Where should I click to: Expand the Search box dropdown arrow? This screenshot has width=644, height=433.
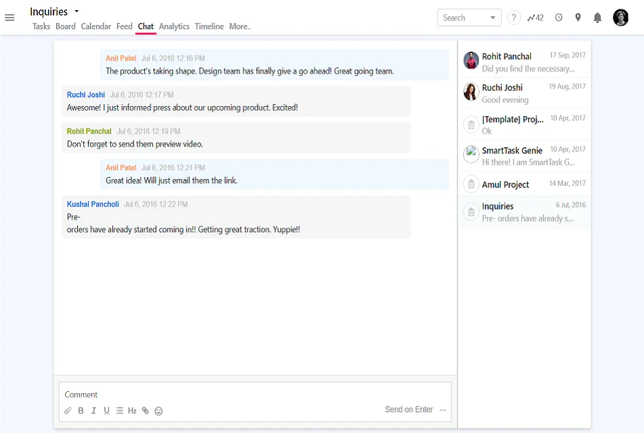(x=492, y=18)
